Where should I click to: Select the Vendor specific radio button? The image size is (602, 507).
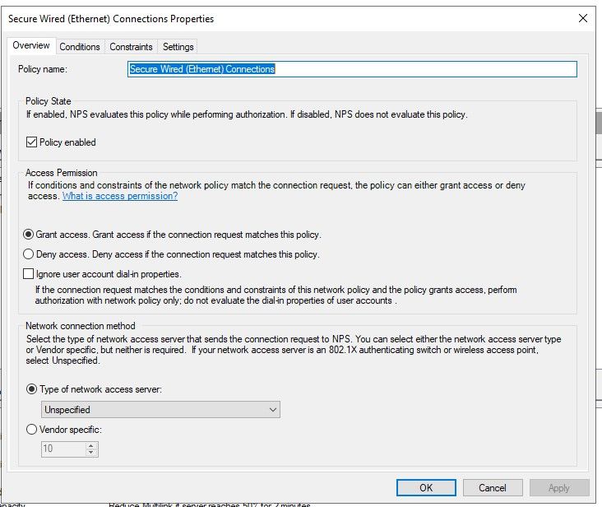tap(31, 430)
